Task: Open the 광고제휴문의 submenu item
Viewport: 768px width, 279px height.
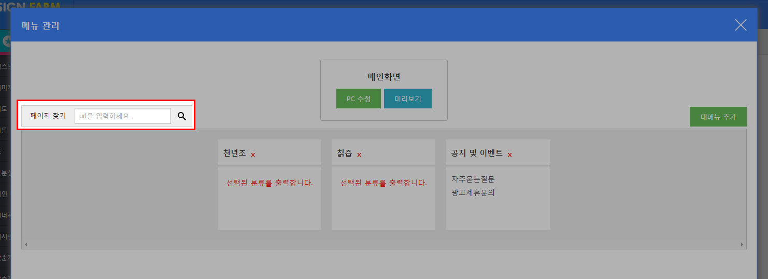Action: pyautogui.click(x=473, y=192)
